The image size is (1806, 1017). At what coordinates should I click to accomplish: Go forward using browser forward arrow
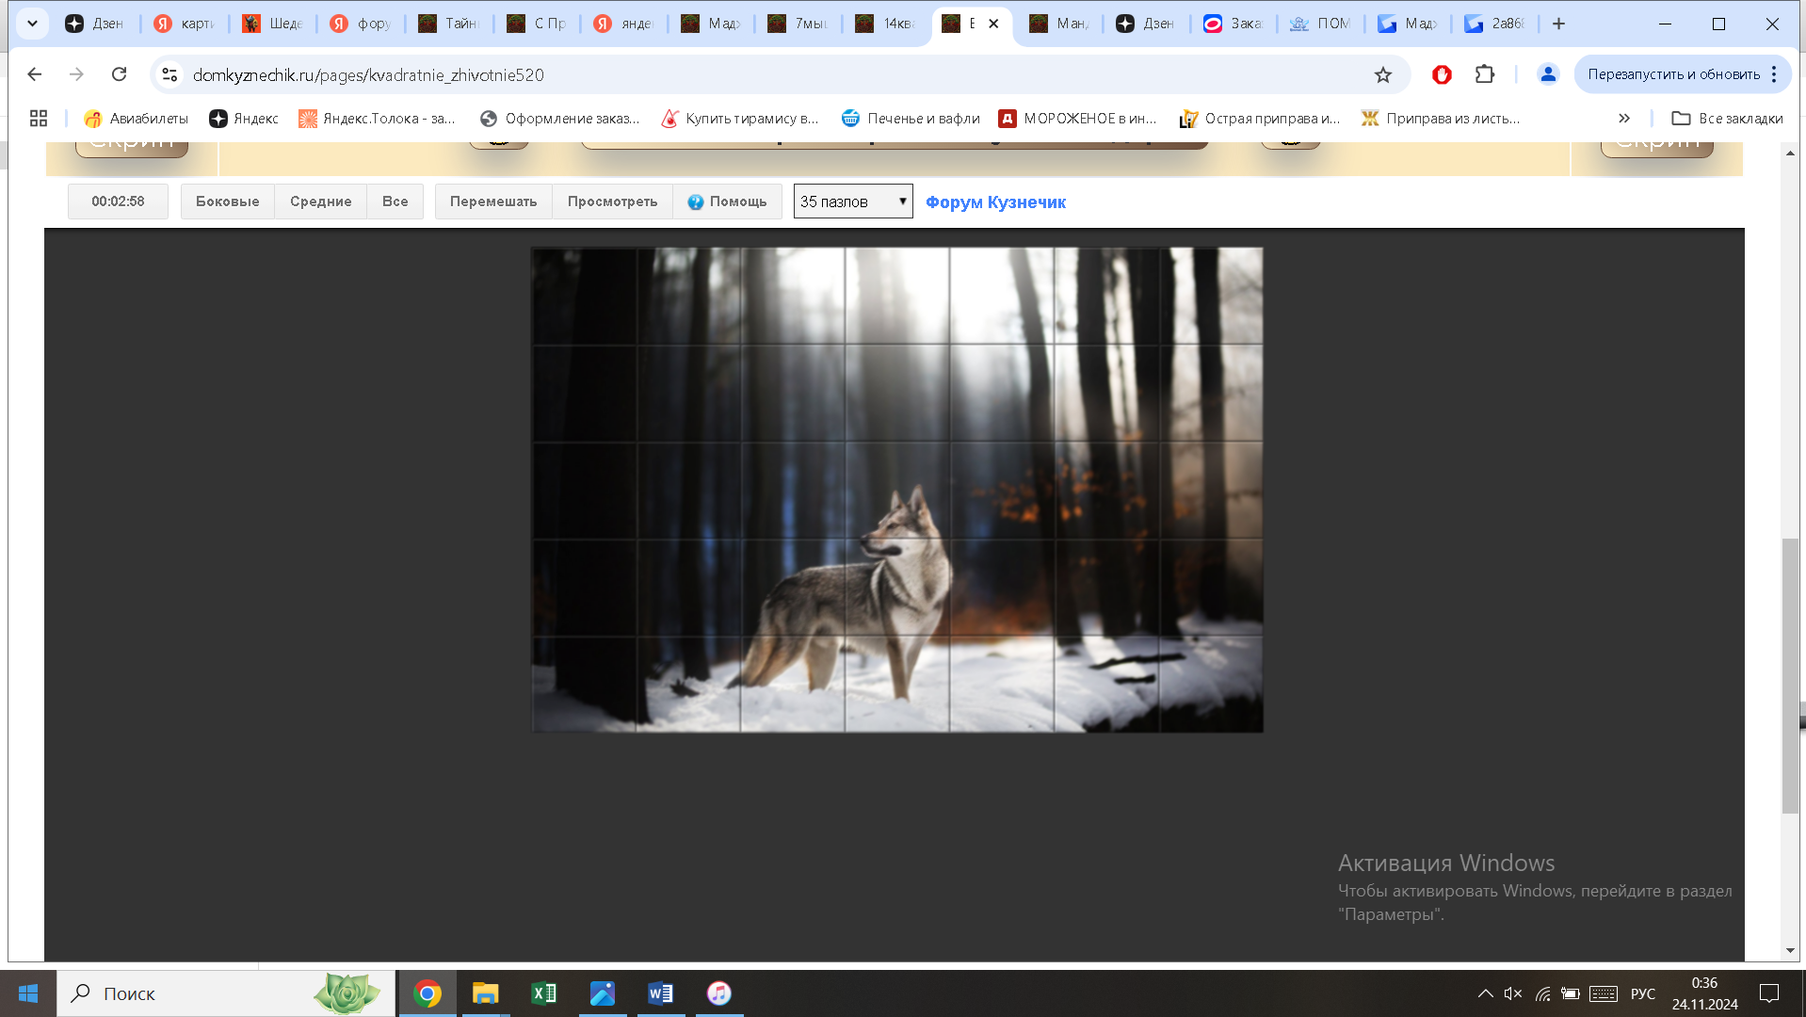click(76, 74)
